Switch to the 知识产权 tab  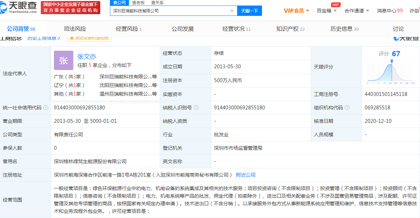[290, 29]
